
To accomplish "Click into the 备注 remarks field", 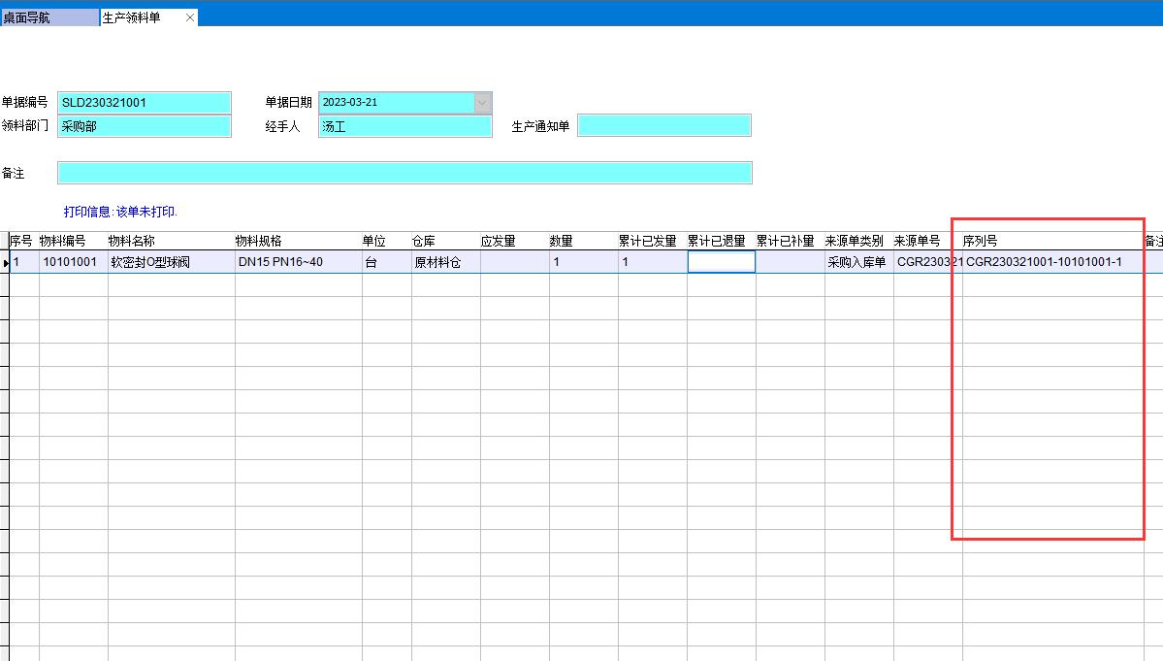I will (404, 173).
